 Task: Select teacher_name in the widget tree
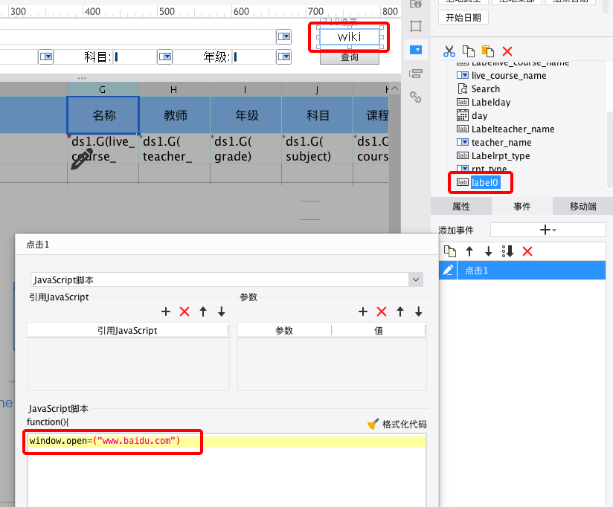[501, 142]
